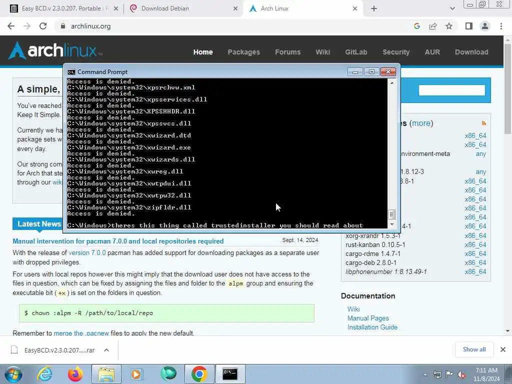
Task: Launch Firefox from the taskbar
Action: click(x=75, y=374)
